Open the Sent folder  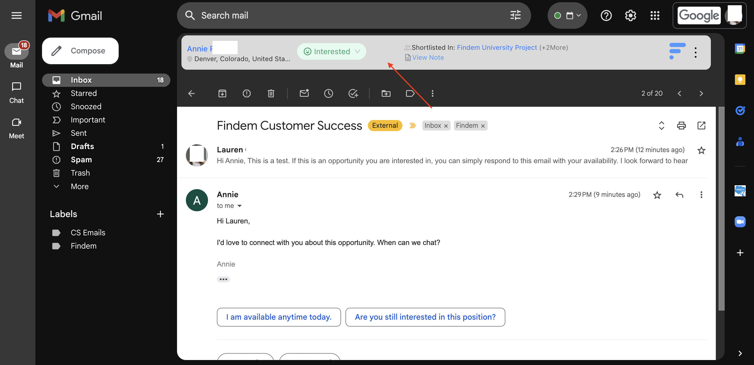click(106, 133)
